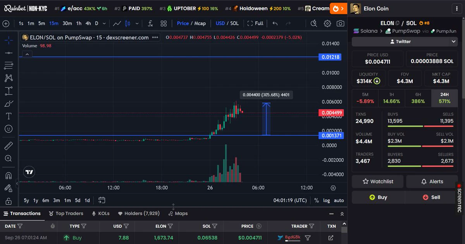465x244 pixels.
Task: Toggle auto scale on price axis
Action: [x=339, y=201]
